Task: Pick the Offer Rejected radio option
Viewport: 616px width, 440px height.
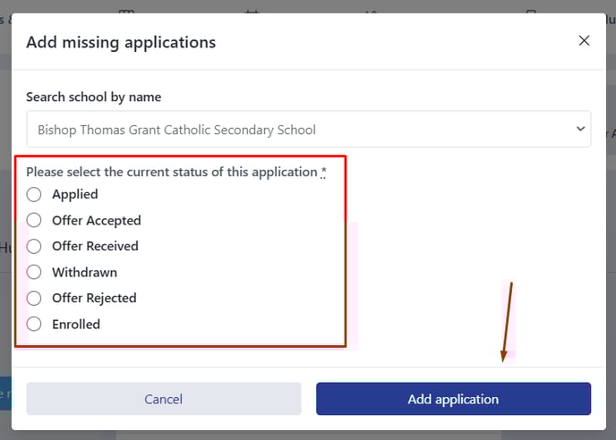Action: pyautogui.click(x=34, y=298)
